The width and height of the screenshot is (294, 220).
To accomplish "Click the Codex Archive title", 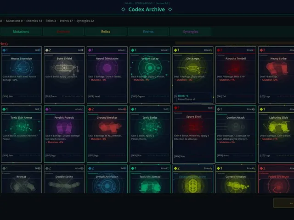I will [x=147, y=9].
